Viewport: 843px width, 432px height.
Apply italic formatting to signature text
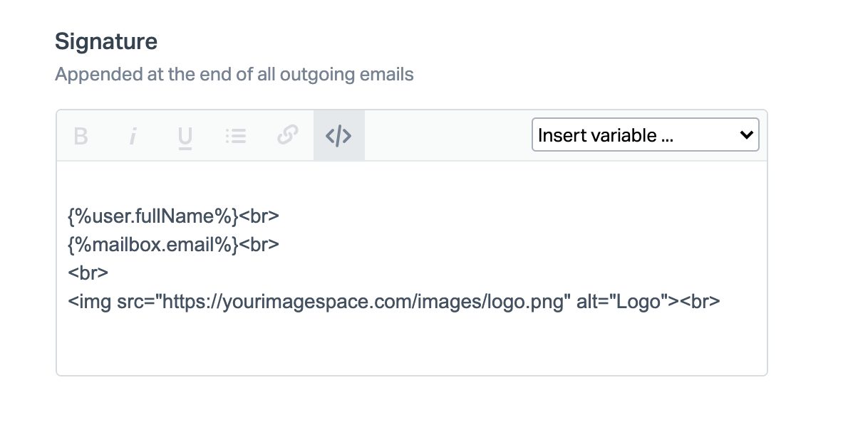(x=133, y=135)
